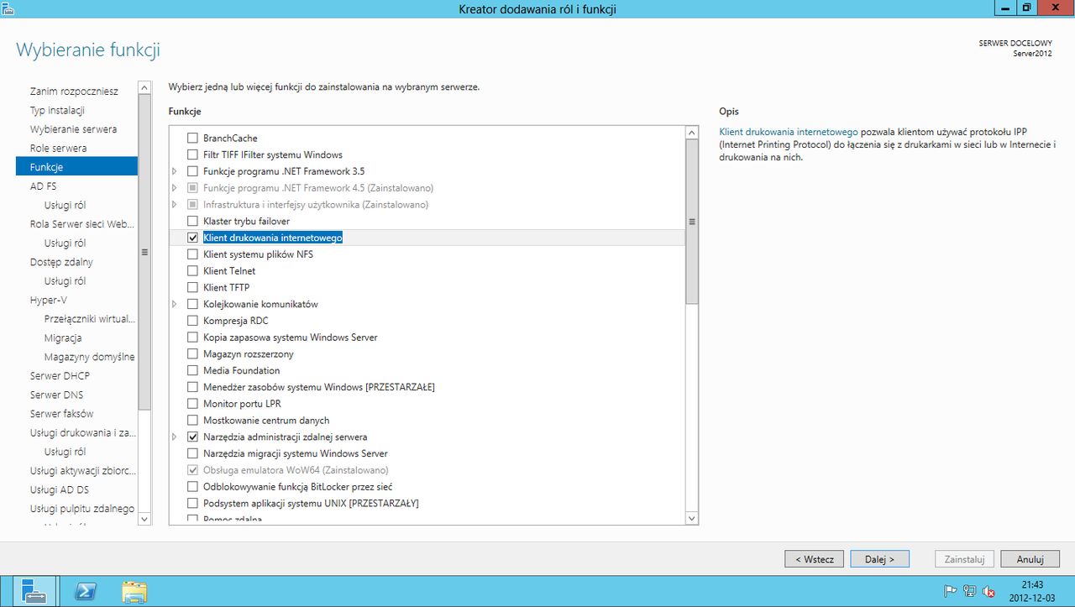This screenshot has height=607, width=1075.
Task: Open File Explorer taskbar icon
Action: click(x=134, y=592)
